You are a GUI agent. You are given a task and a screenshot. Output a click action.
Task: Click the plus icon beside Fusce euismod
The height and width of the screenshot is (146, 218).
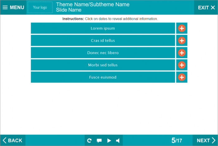tap(182, 77)
